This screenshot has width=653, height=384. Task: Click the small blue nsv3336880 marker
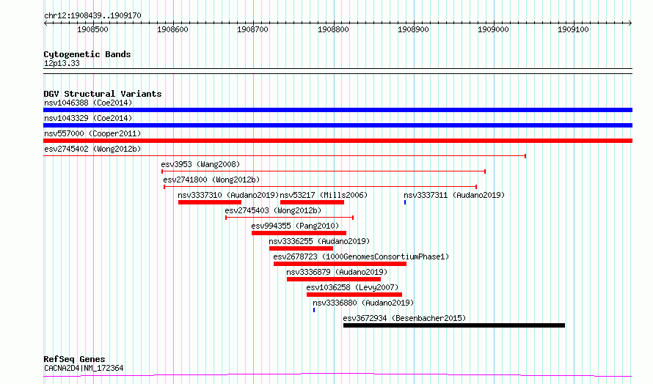314,310
